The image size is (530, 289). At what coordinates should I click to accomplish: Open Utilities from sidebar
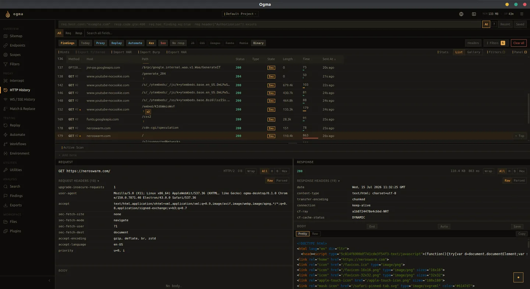coord(15,170)
